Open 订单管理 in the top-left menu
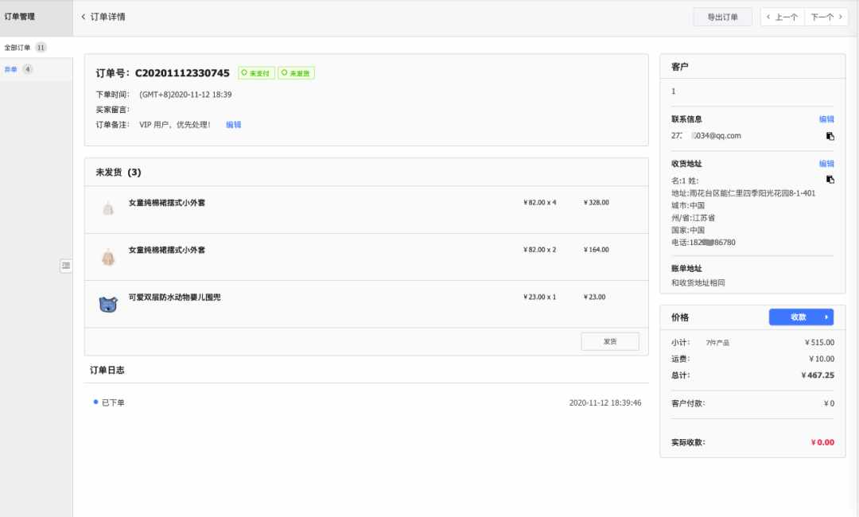This screenshot has width=859, height=517. click(20, 17)
